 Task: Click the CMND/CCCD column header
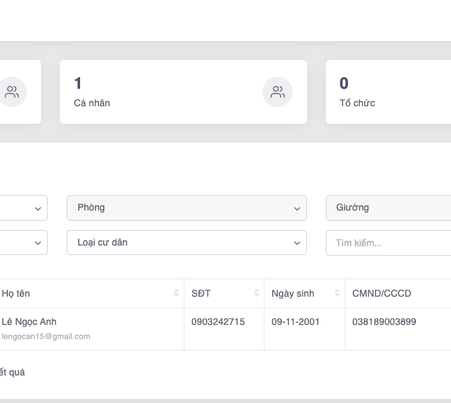(x=382, y=293)
